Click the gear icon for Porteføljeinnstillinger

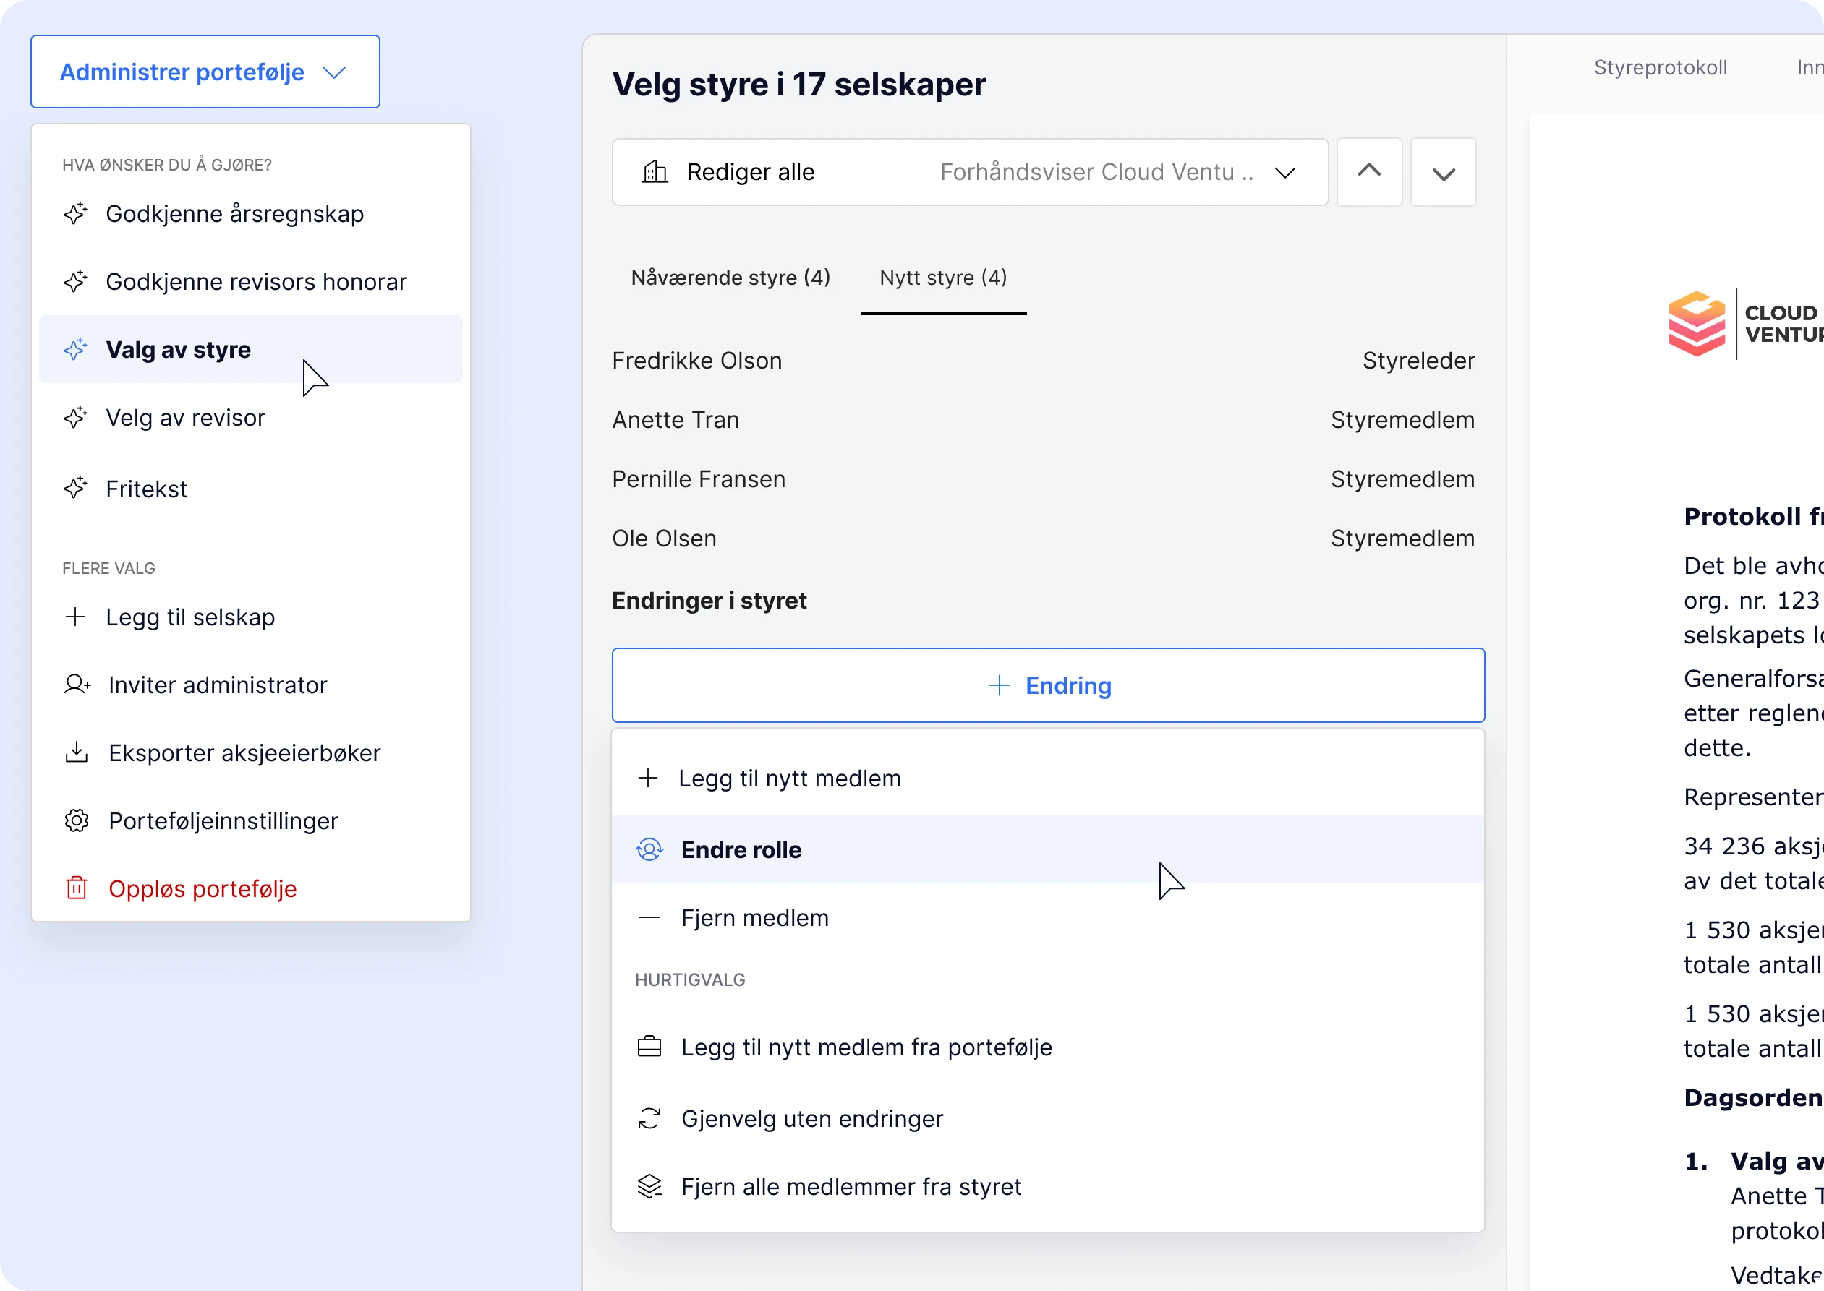(x=77, y=820)
